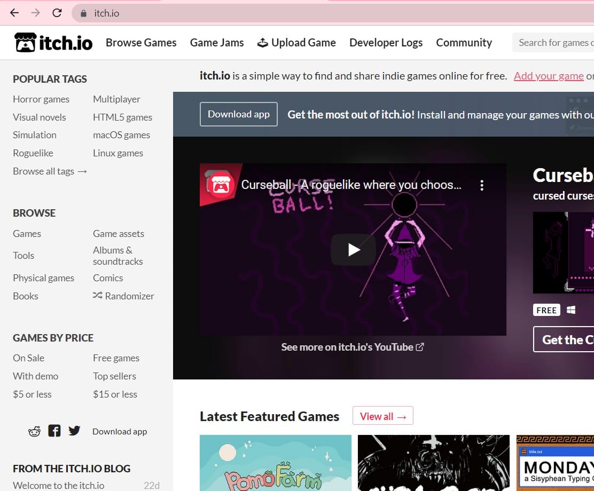Show games On Sale
The image size is (594, 491).
click(29, 358)
